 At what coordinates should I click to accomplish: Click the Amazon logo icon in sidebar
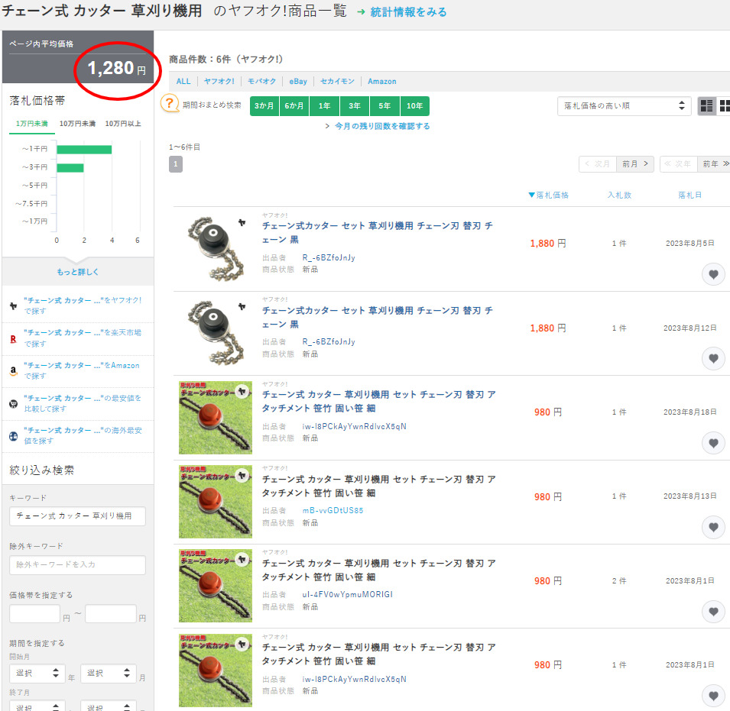point(13,371)
